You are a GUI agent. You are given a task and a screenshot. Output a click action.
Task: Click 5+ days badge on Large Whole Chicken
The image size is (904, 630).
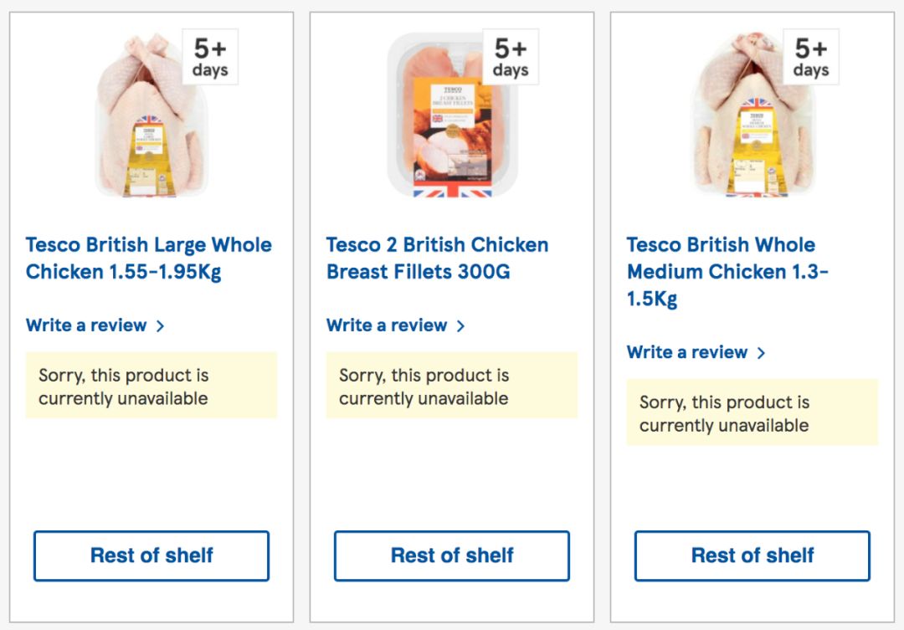210,57
